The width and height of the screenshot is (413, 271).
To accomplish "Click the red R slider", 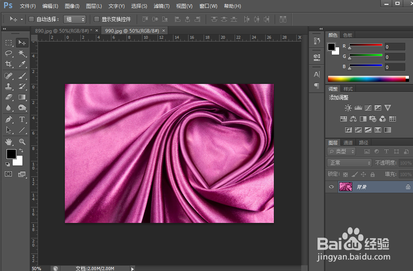I will 366,45.
